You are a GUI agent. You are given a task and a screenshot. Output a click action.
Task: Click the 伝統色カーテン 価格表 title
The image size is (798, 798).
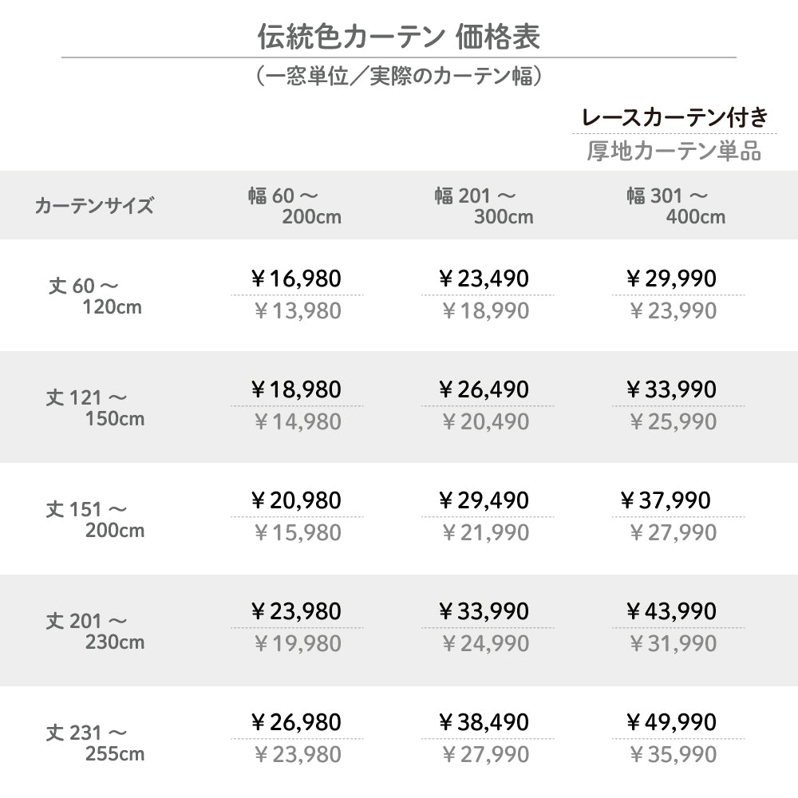(398, 36)
